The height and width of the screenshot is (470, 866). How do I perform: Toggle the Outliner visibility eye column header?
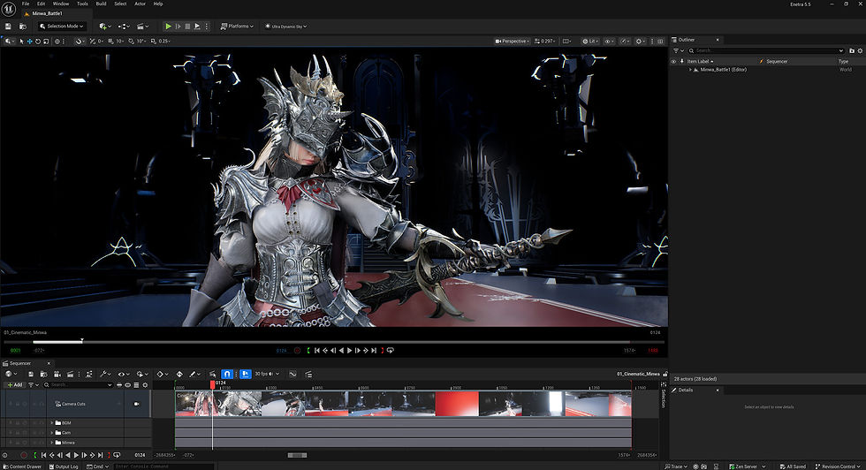coord(673,61)
